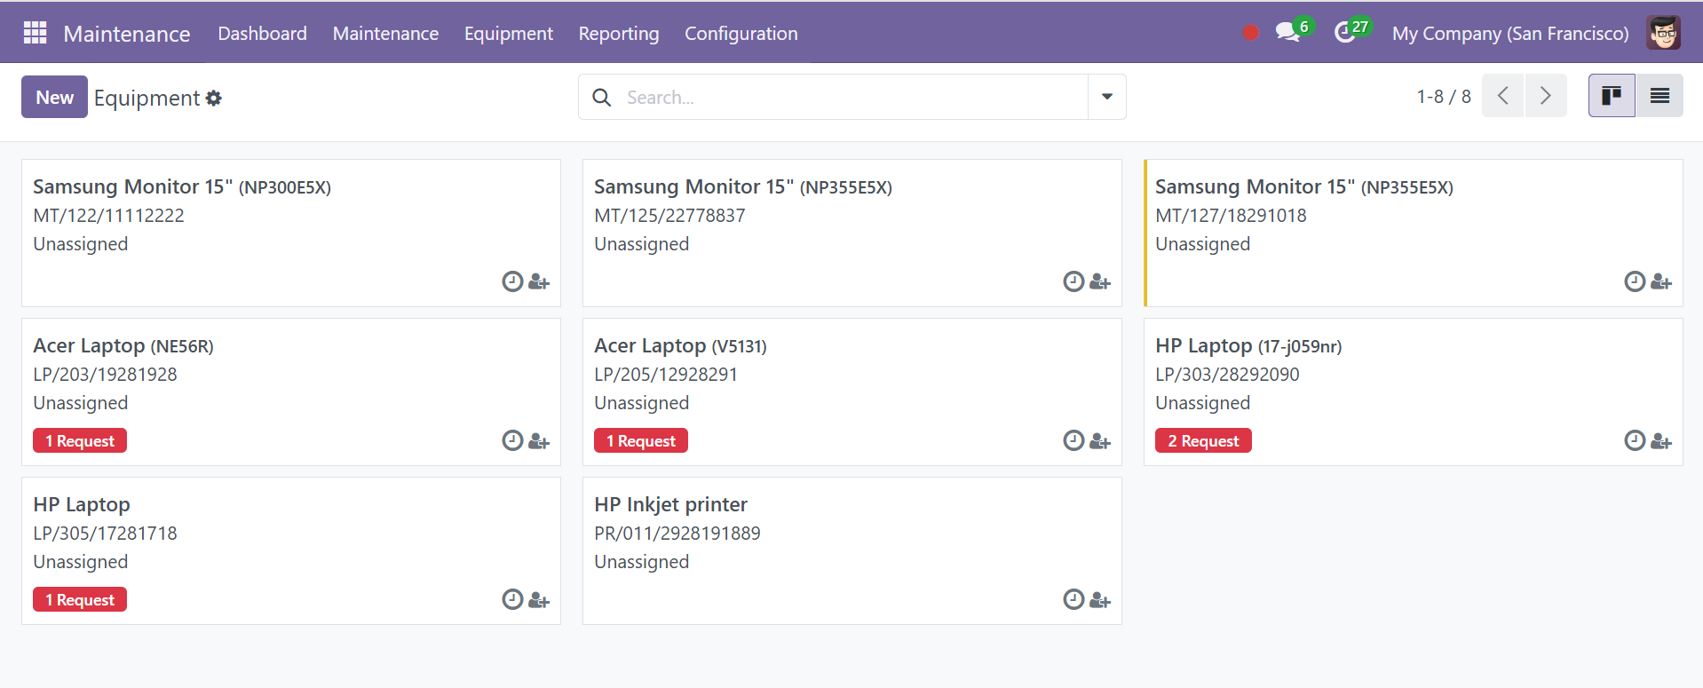
Task: Assign user icon on Acer Laptop V5131 card
Action: [x=1100, y=441]
